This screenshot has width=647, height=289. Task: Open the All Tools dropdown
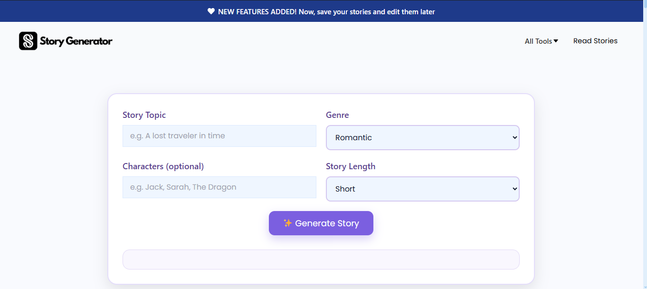tap(541, 41)
